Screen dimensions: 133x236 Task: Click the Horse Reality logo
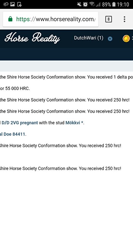point(32,38)
